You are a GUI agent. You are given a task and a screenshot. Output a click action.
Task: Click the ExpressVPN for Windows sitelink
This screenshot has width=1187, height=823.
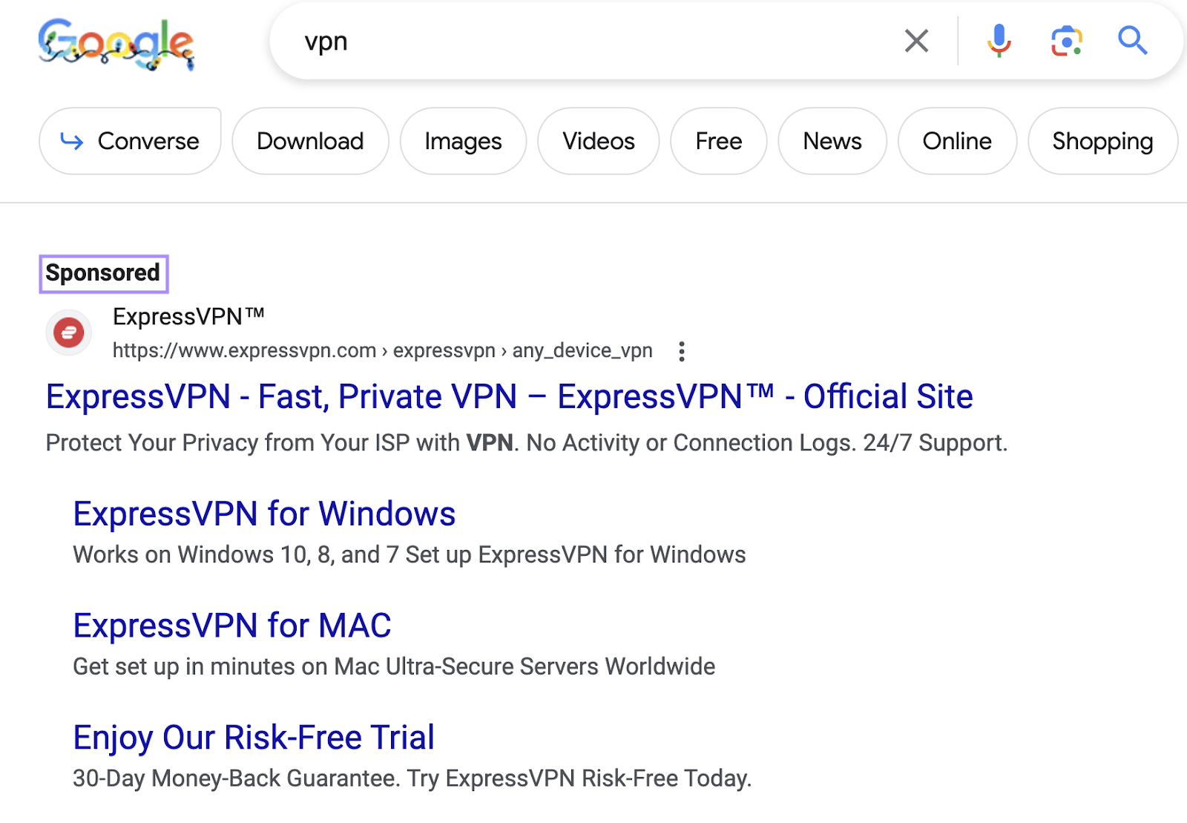click(x=264, y=514)
